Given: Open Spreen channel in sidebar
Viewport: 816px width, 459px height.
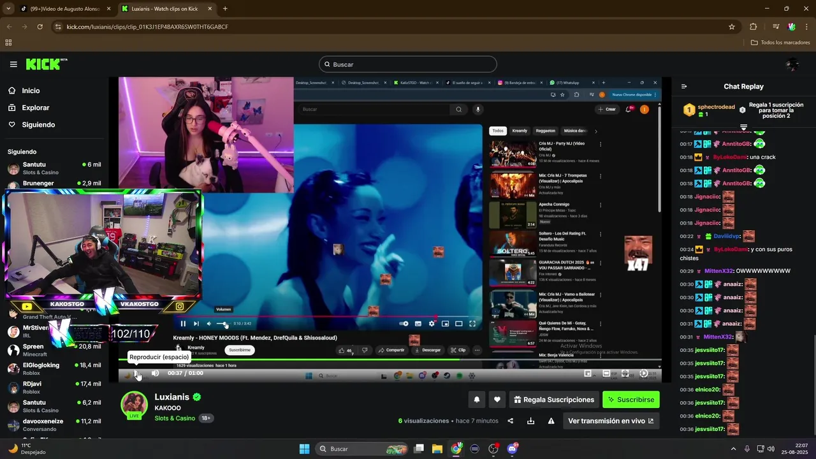Looking at the screenshot, I should (x=54, y=350).
